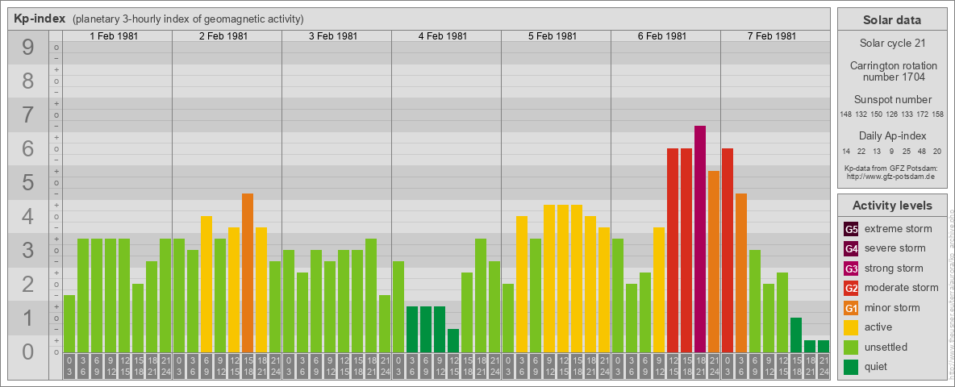The height and width of the screenshot is (387, 955).
Task: Click the orange bar on 6 Feb 1981
Action: [x=714, y=262]
